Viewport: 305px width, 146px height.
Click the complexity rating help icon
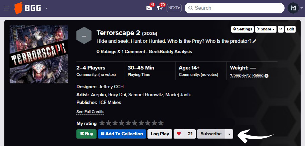(266, 76)
